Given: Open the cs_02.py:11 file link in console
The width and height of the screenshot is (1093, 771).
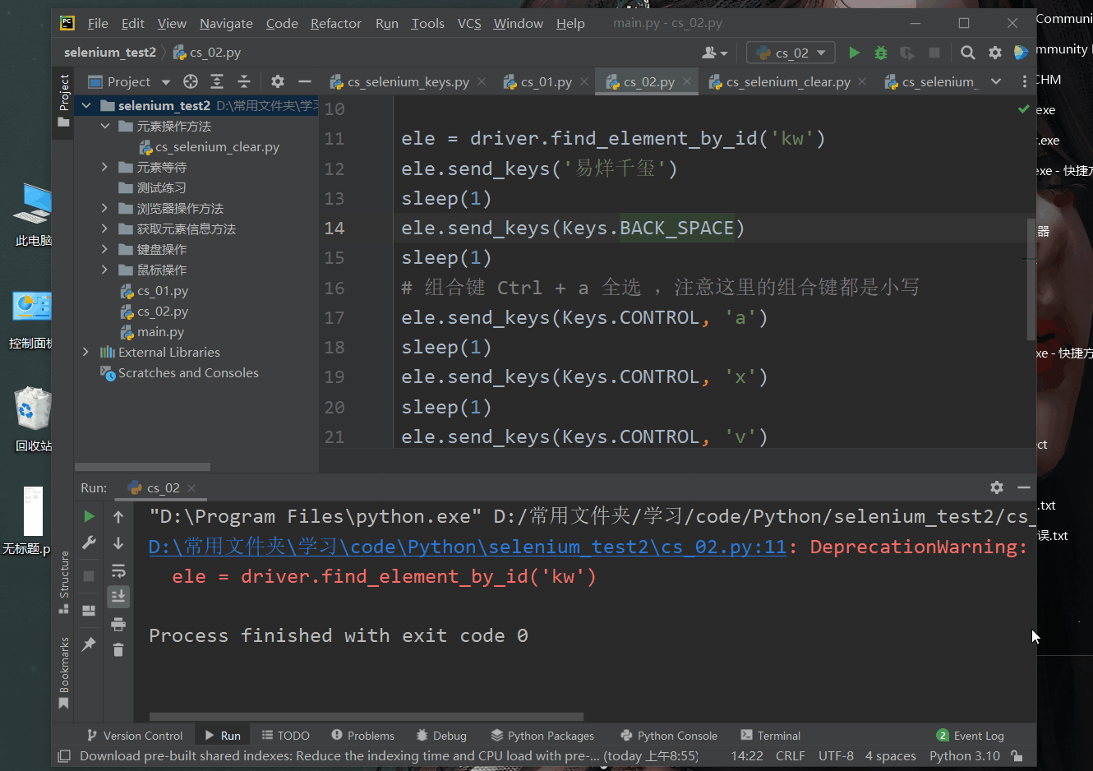Looking at the screenshot, I should click(468, 547).
